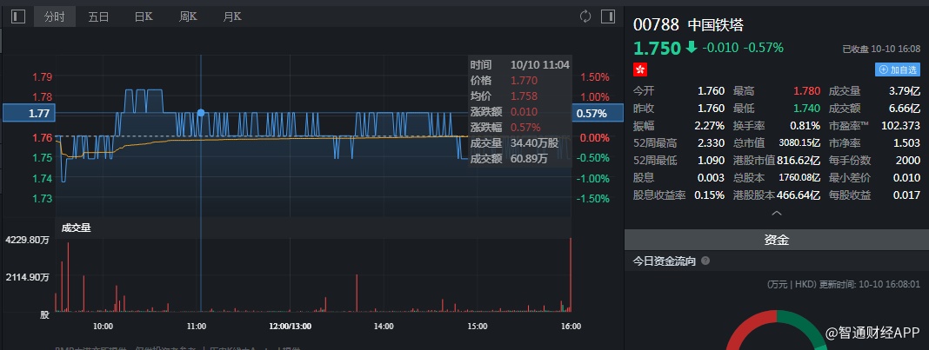Click the current price 1.750
Screen dimensions: 929x350
pos(657,48)
